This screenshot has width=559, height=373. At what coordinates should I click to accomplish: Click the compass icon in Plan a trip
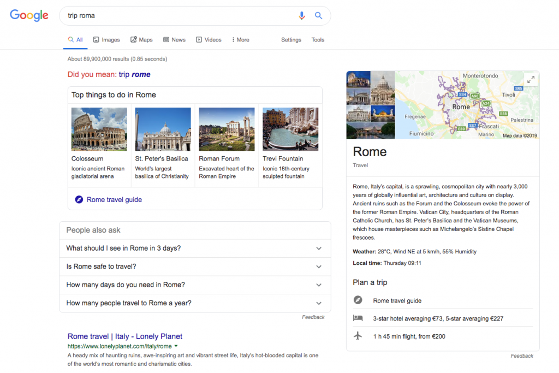[x=358, y=300]
